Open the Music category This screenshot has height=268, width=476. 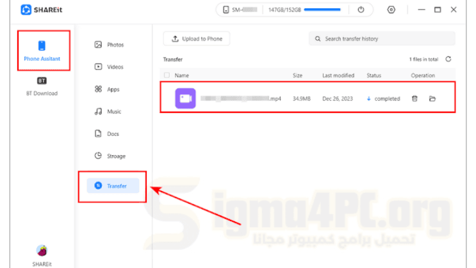point(108,112)
